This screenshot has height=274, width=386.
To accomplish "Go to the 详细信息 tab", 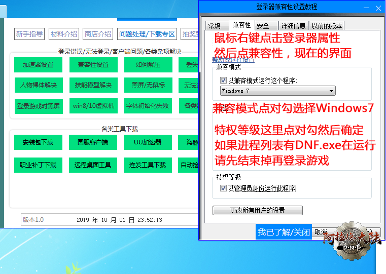I will (294, 26).
